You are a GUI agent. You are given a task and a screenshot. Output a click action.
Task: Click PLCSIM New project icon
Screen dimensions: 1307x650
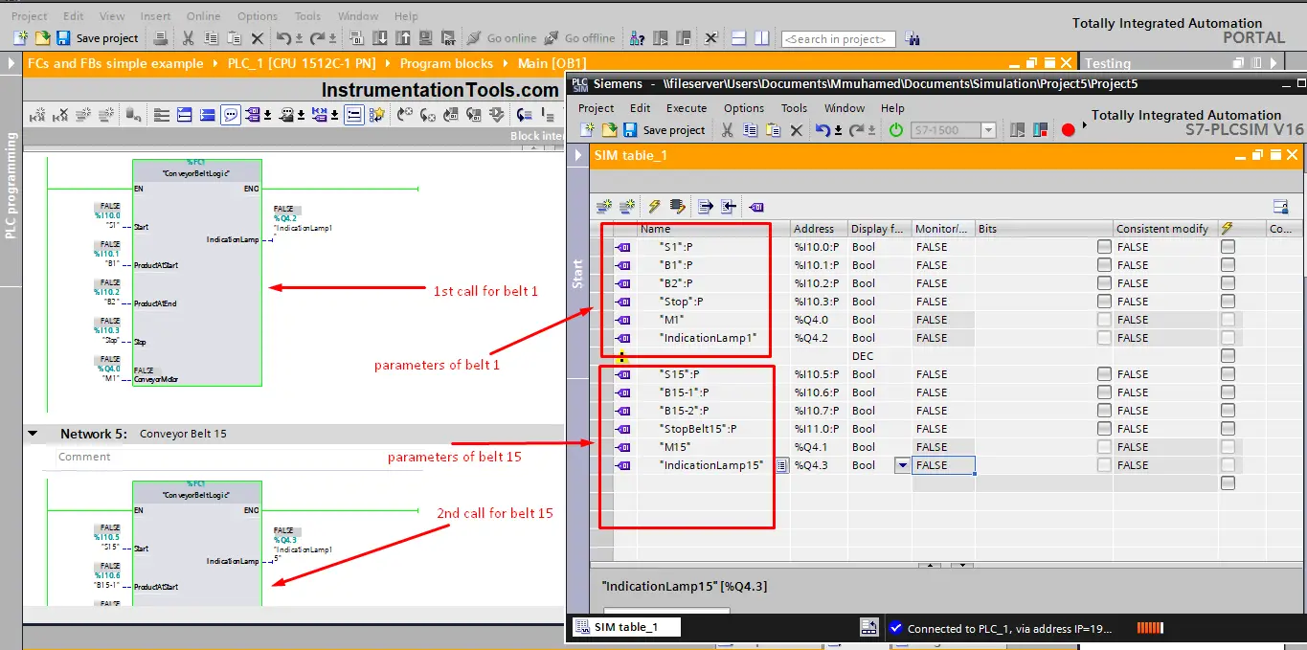589,130
